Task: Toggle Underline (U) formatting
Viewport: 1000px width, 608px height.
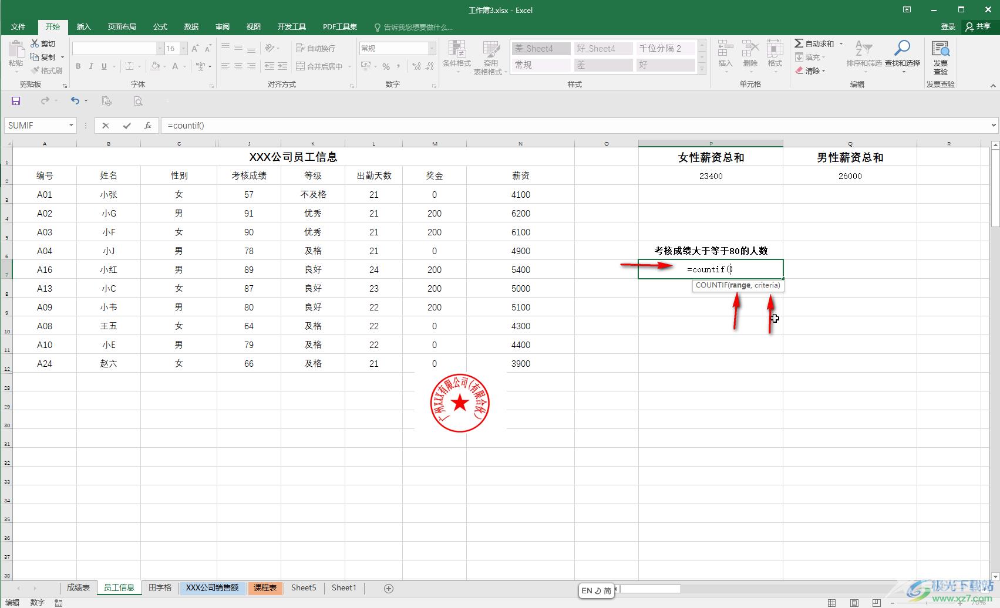Action: 104,66
